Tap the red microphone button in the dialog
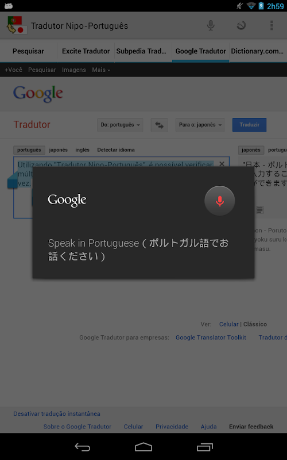 click(x=220, y=201)
